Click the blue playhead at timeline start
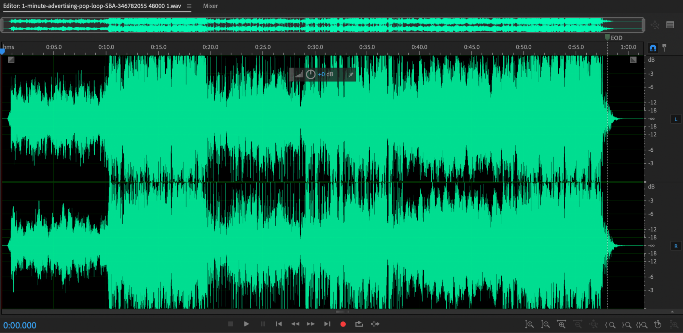 tap(2, 51)
